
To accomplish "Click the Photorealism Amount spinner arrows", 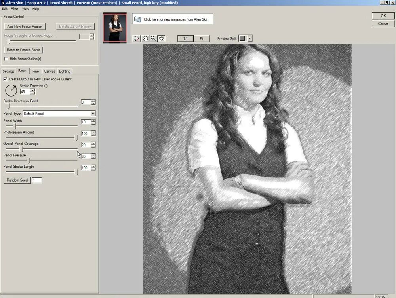I will [93, 133].
